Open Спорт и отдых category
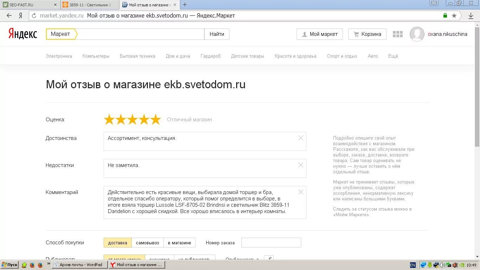Image resolution: width=480 pixels, height=270 pixels. coord(342,56)
